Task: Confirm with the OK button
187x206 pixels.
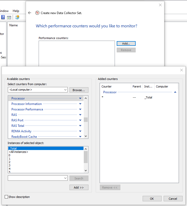Action: [x=152, y=199]
